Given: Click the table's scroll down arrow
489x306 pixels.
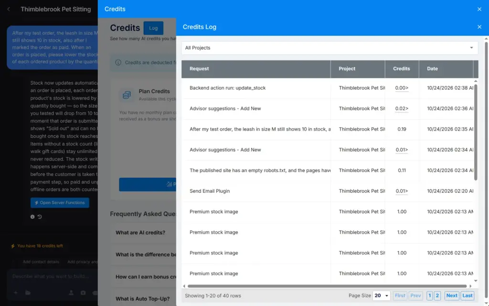Looking at the screenshot, I should click(x=476, y=281).
